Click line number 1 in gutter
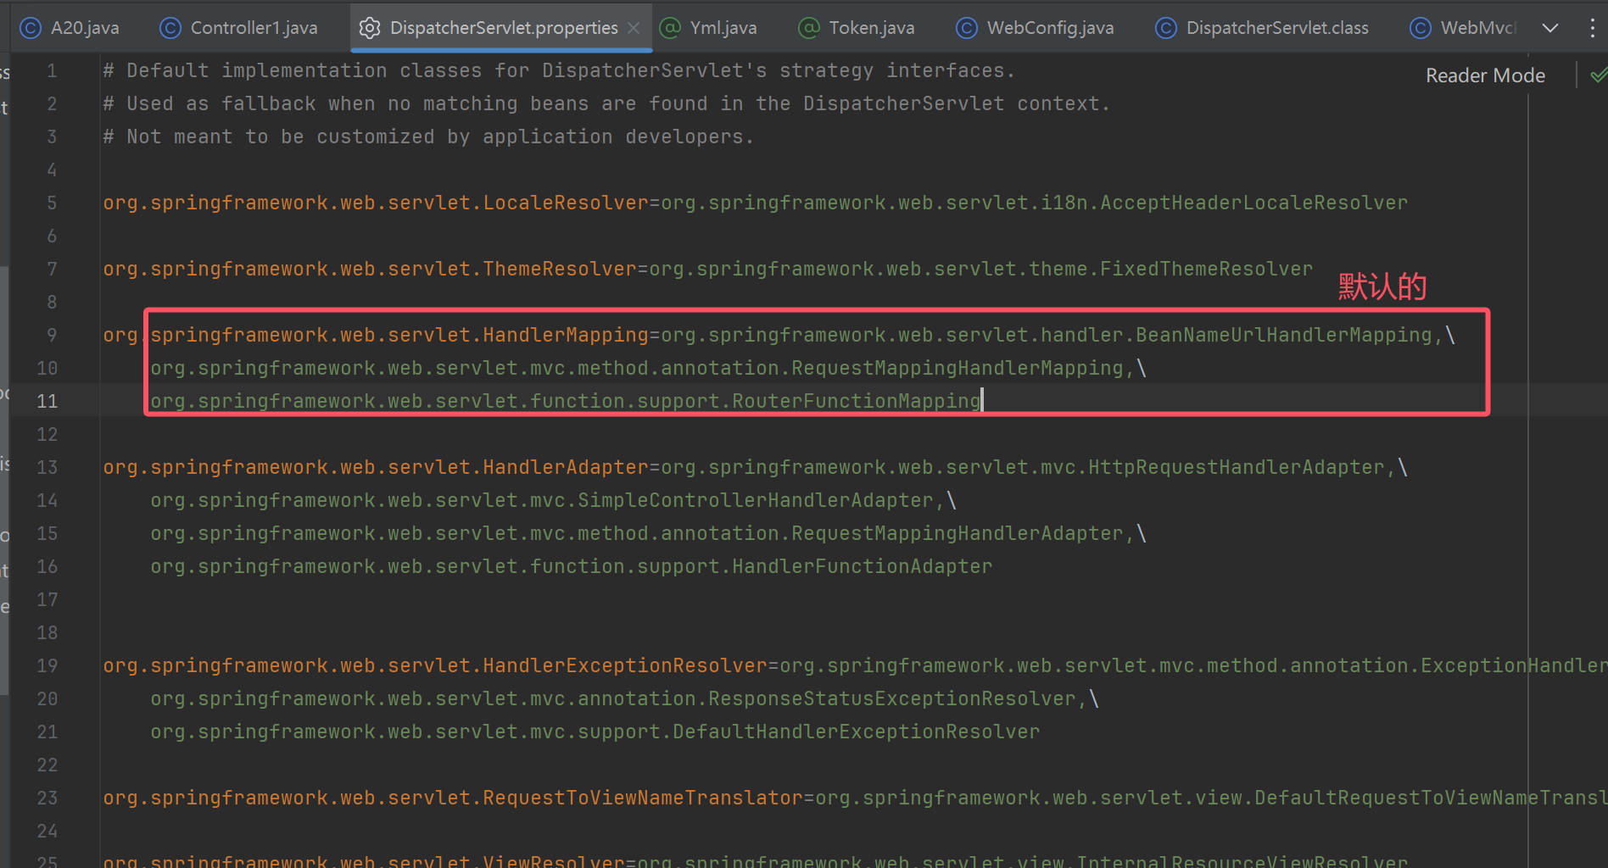Image resolution: width=1608 pixels, height=868 pixels. click(52, 70)
